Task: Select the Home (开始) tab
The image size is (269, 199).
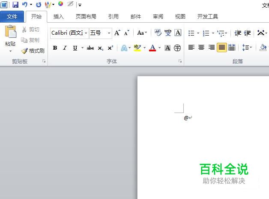Action: [36, 17]
